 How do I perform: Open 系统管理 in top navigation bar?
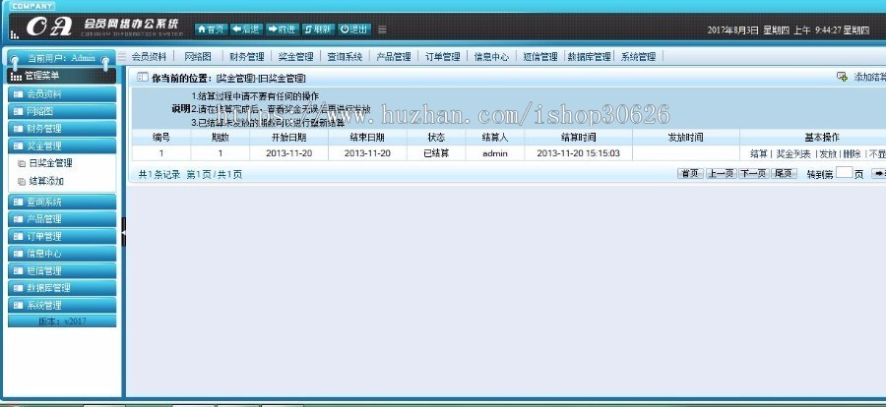point(639,56)
